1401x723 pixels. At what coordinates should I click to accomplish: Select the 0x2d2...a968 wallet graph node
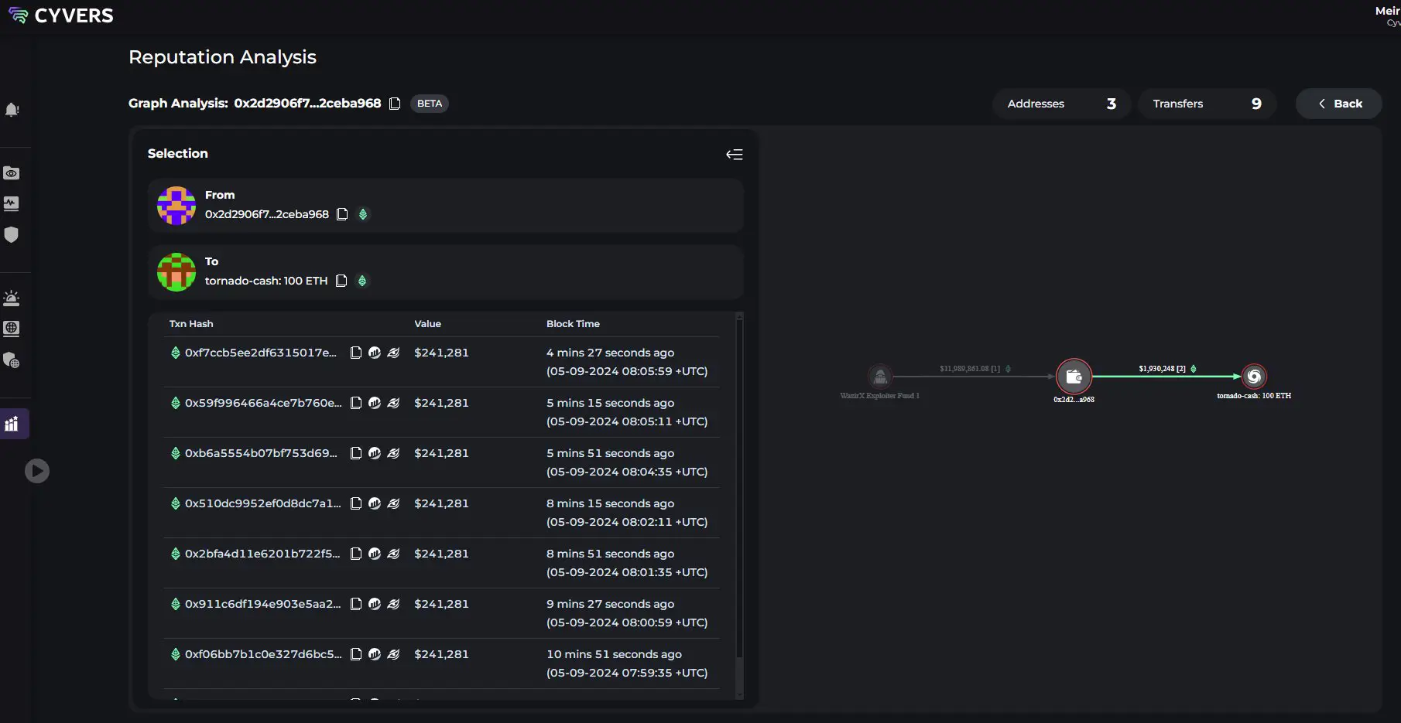[x=1074, y=377]
